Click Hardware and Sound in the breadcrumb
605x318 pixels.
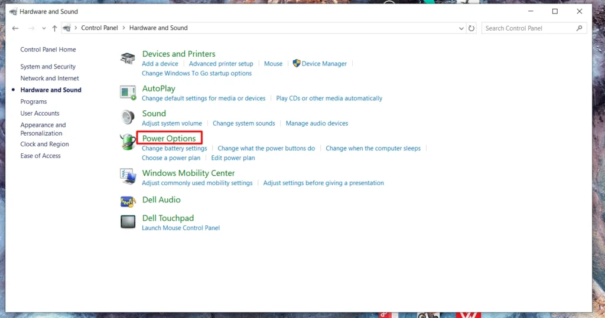coord(158,28)
